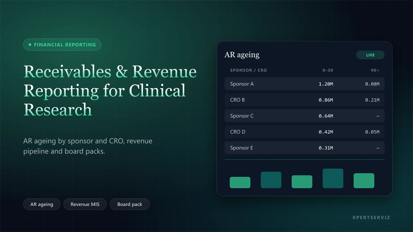
Task: Click the CRO B row label
Action: pos(237,100)
